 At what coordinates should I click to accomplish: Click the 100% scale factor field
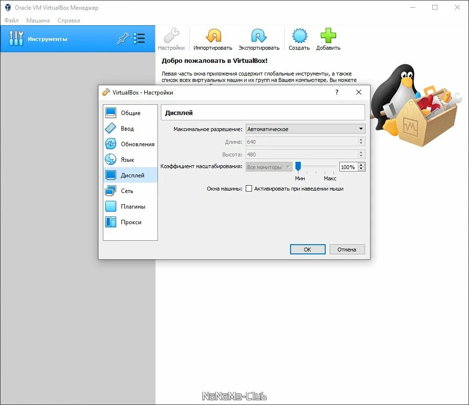pos(349,167)
